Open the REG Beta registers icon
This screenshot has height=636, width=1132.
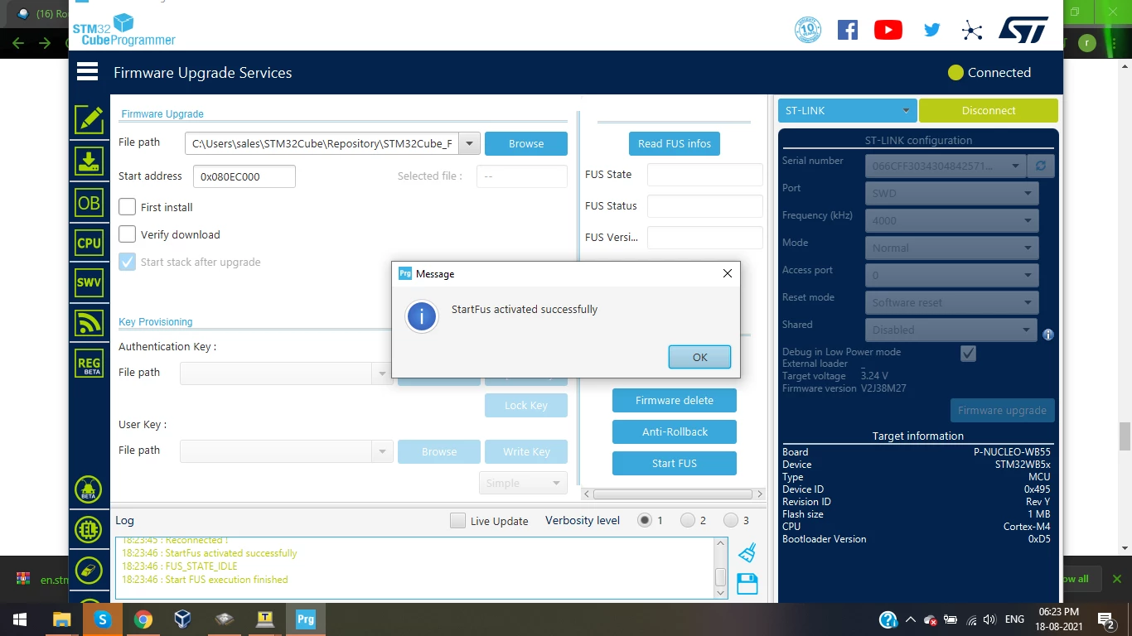[x=89, y=364]
